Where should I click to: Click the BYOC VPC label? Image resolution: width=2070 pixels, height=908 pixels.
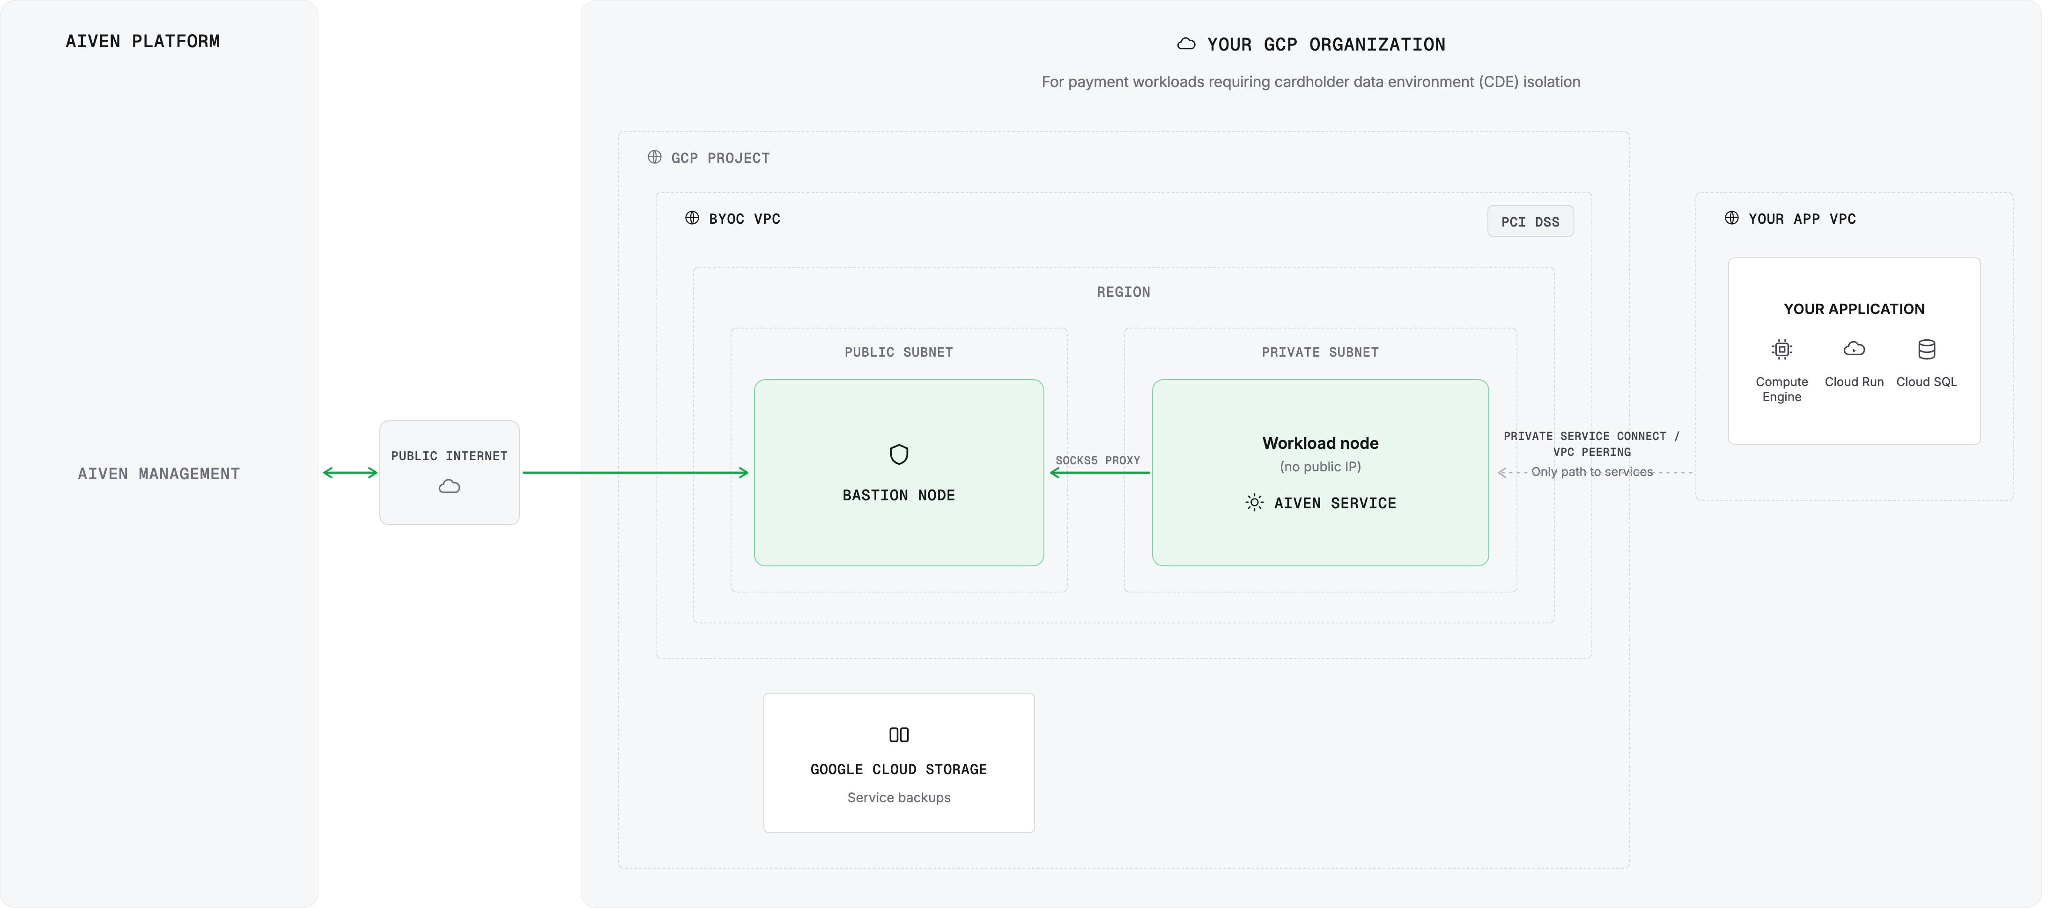(744, 219)
